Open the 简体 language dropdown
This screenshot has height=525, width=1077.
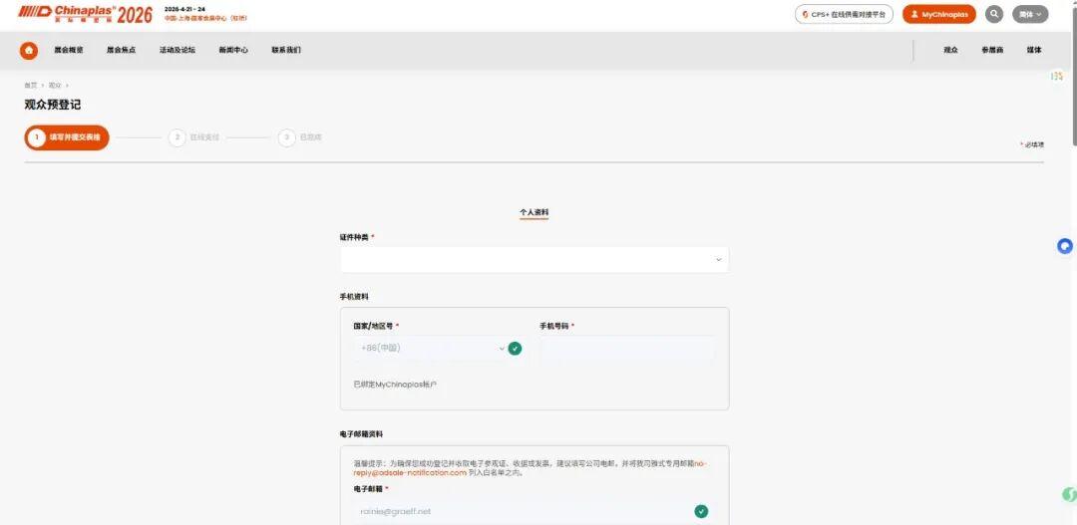tap(1030, 14)
